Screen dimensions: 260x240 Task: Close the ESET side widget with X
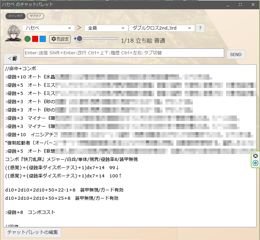pyautogui.click(x=255, y=156)
